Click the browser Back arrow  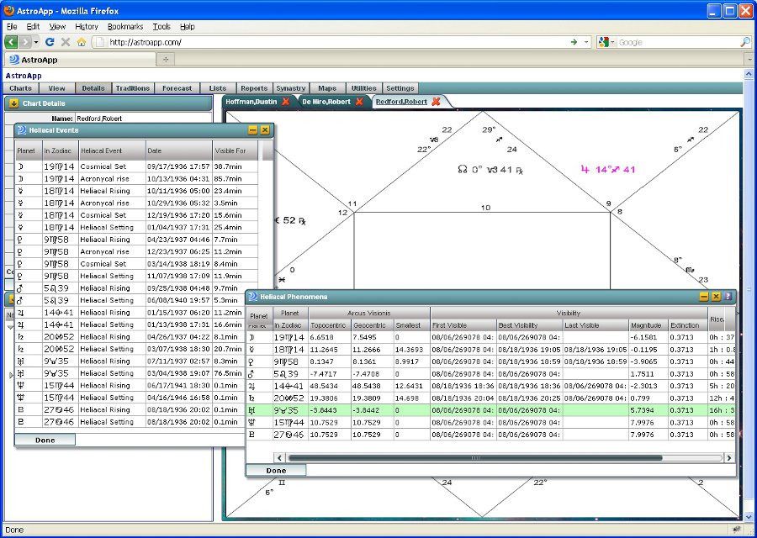click(12, 41)
